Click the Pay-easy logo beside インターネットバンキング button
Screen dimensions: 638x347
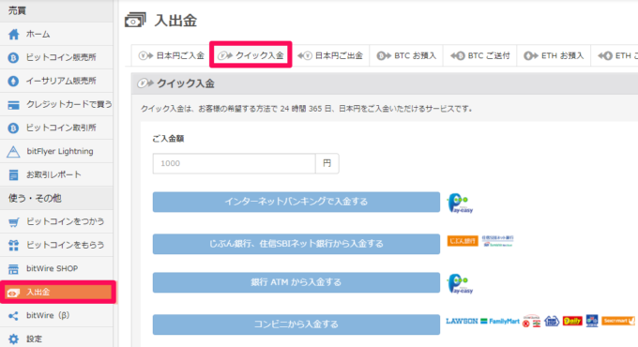460,203
